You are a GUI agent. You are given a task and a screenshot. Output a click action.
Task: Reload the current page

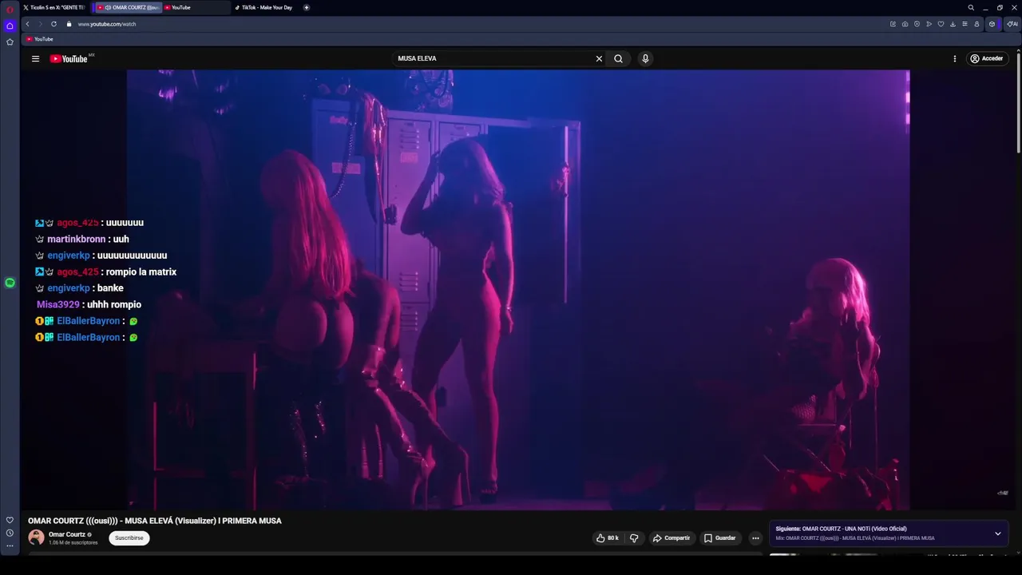[x=54, y=24]
